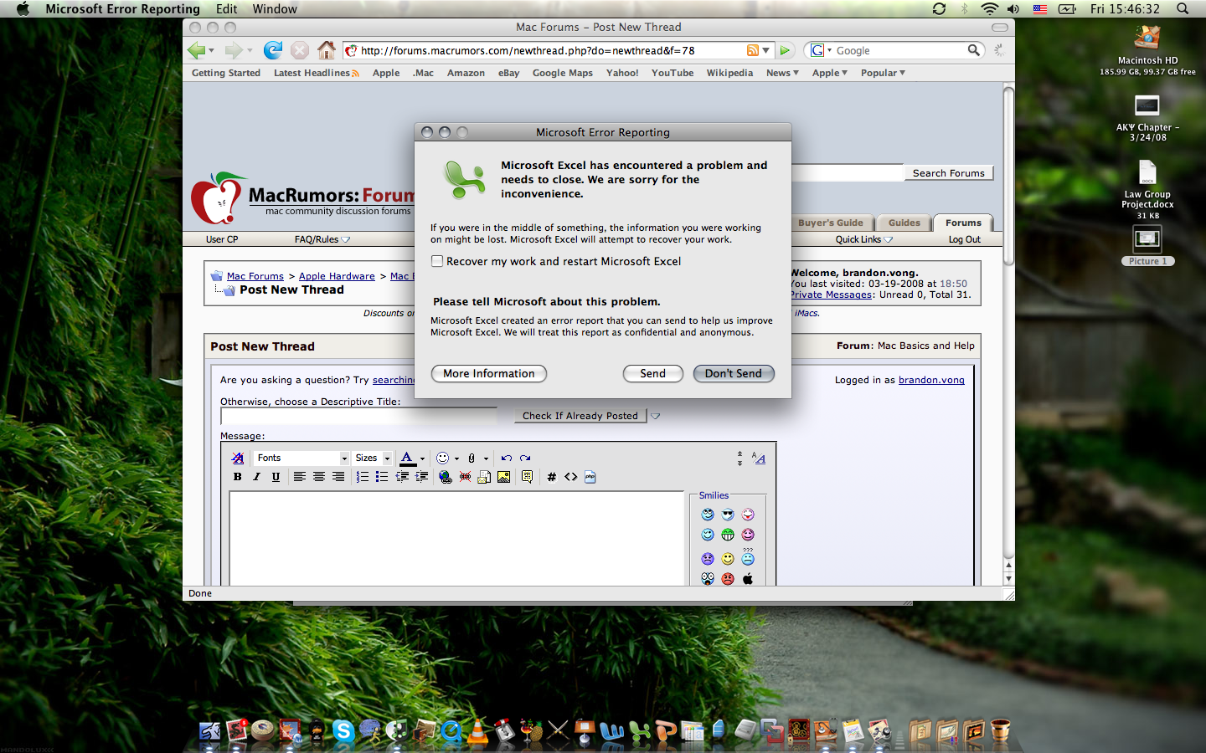Toggle bold formatting in message editor
Screen dimensions: 1206x753
point(238,477)
